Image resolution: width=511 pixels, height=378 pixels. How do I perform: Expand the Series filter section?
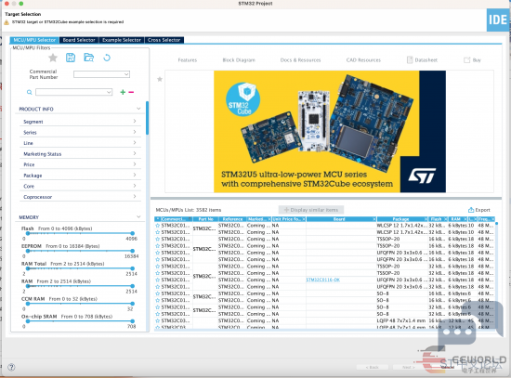pyautogui.click(x=80, y=132)
